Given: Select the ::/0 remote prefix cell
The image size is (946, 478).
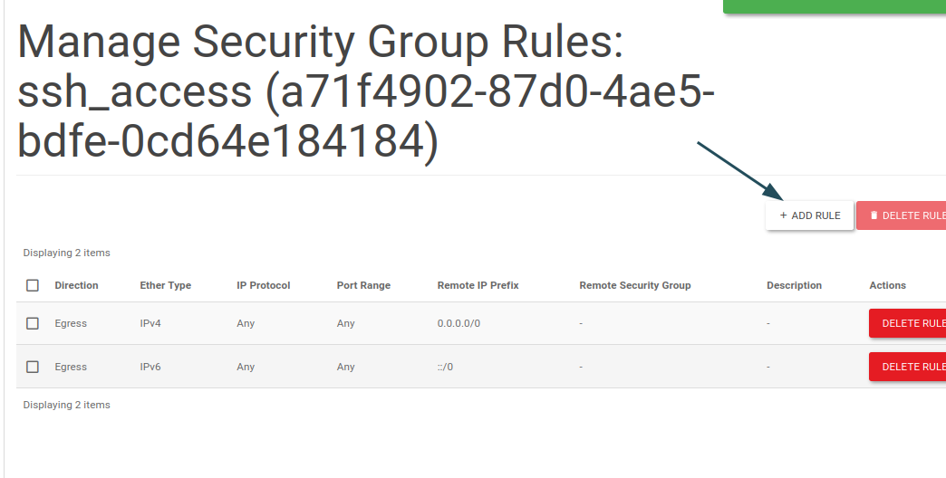Looking at the screenshot, I should point(445,367).
